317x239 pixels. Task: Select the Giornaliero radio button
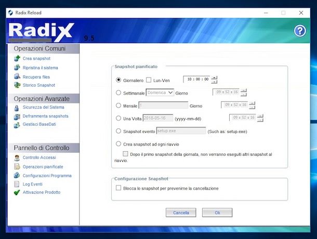point(118,80)
